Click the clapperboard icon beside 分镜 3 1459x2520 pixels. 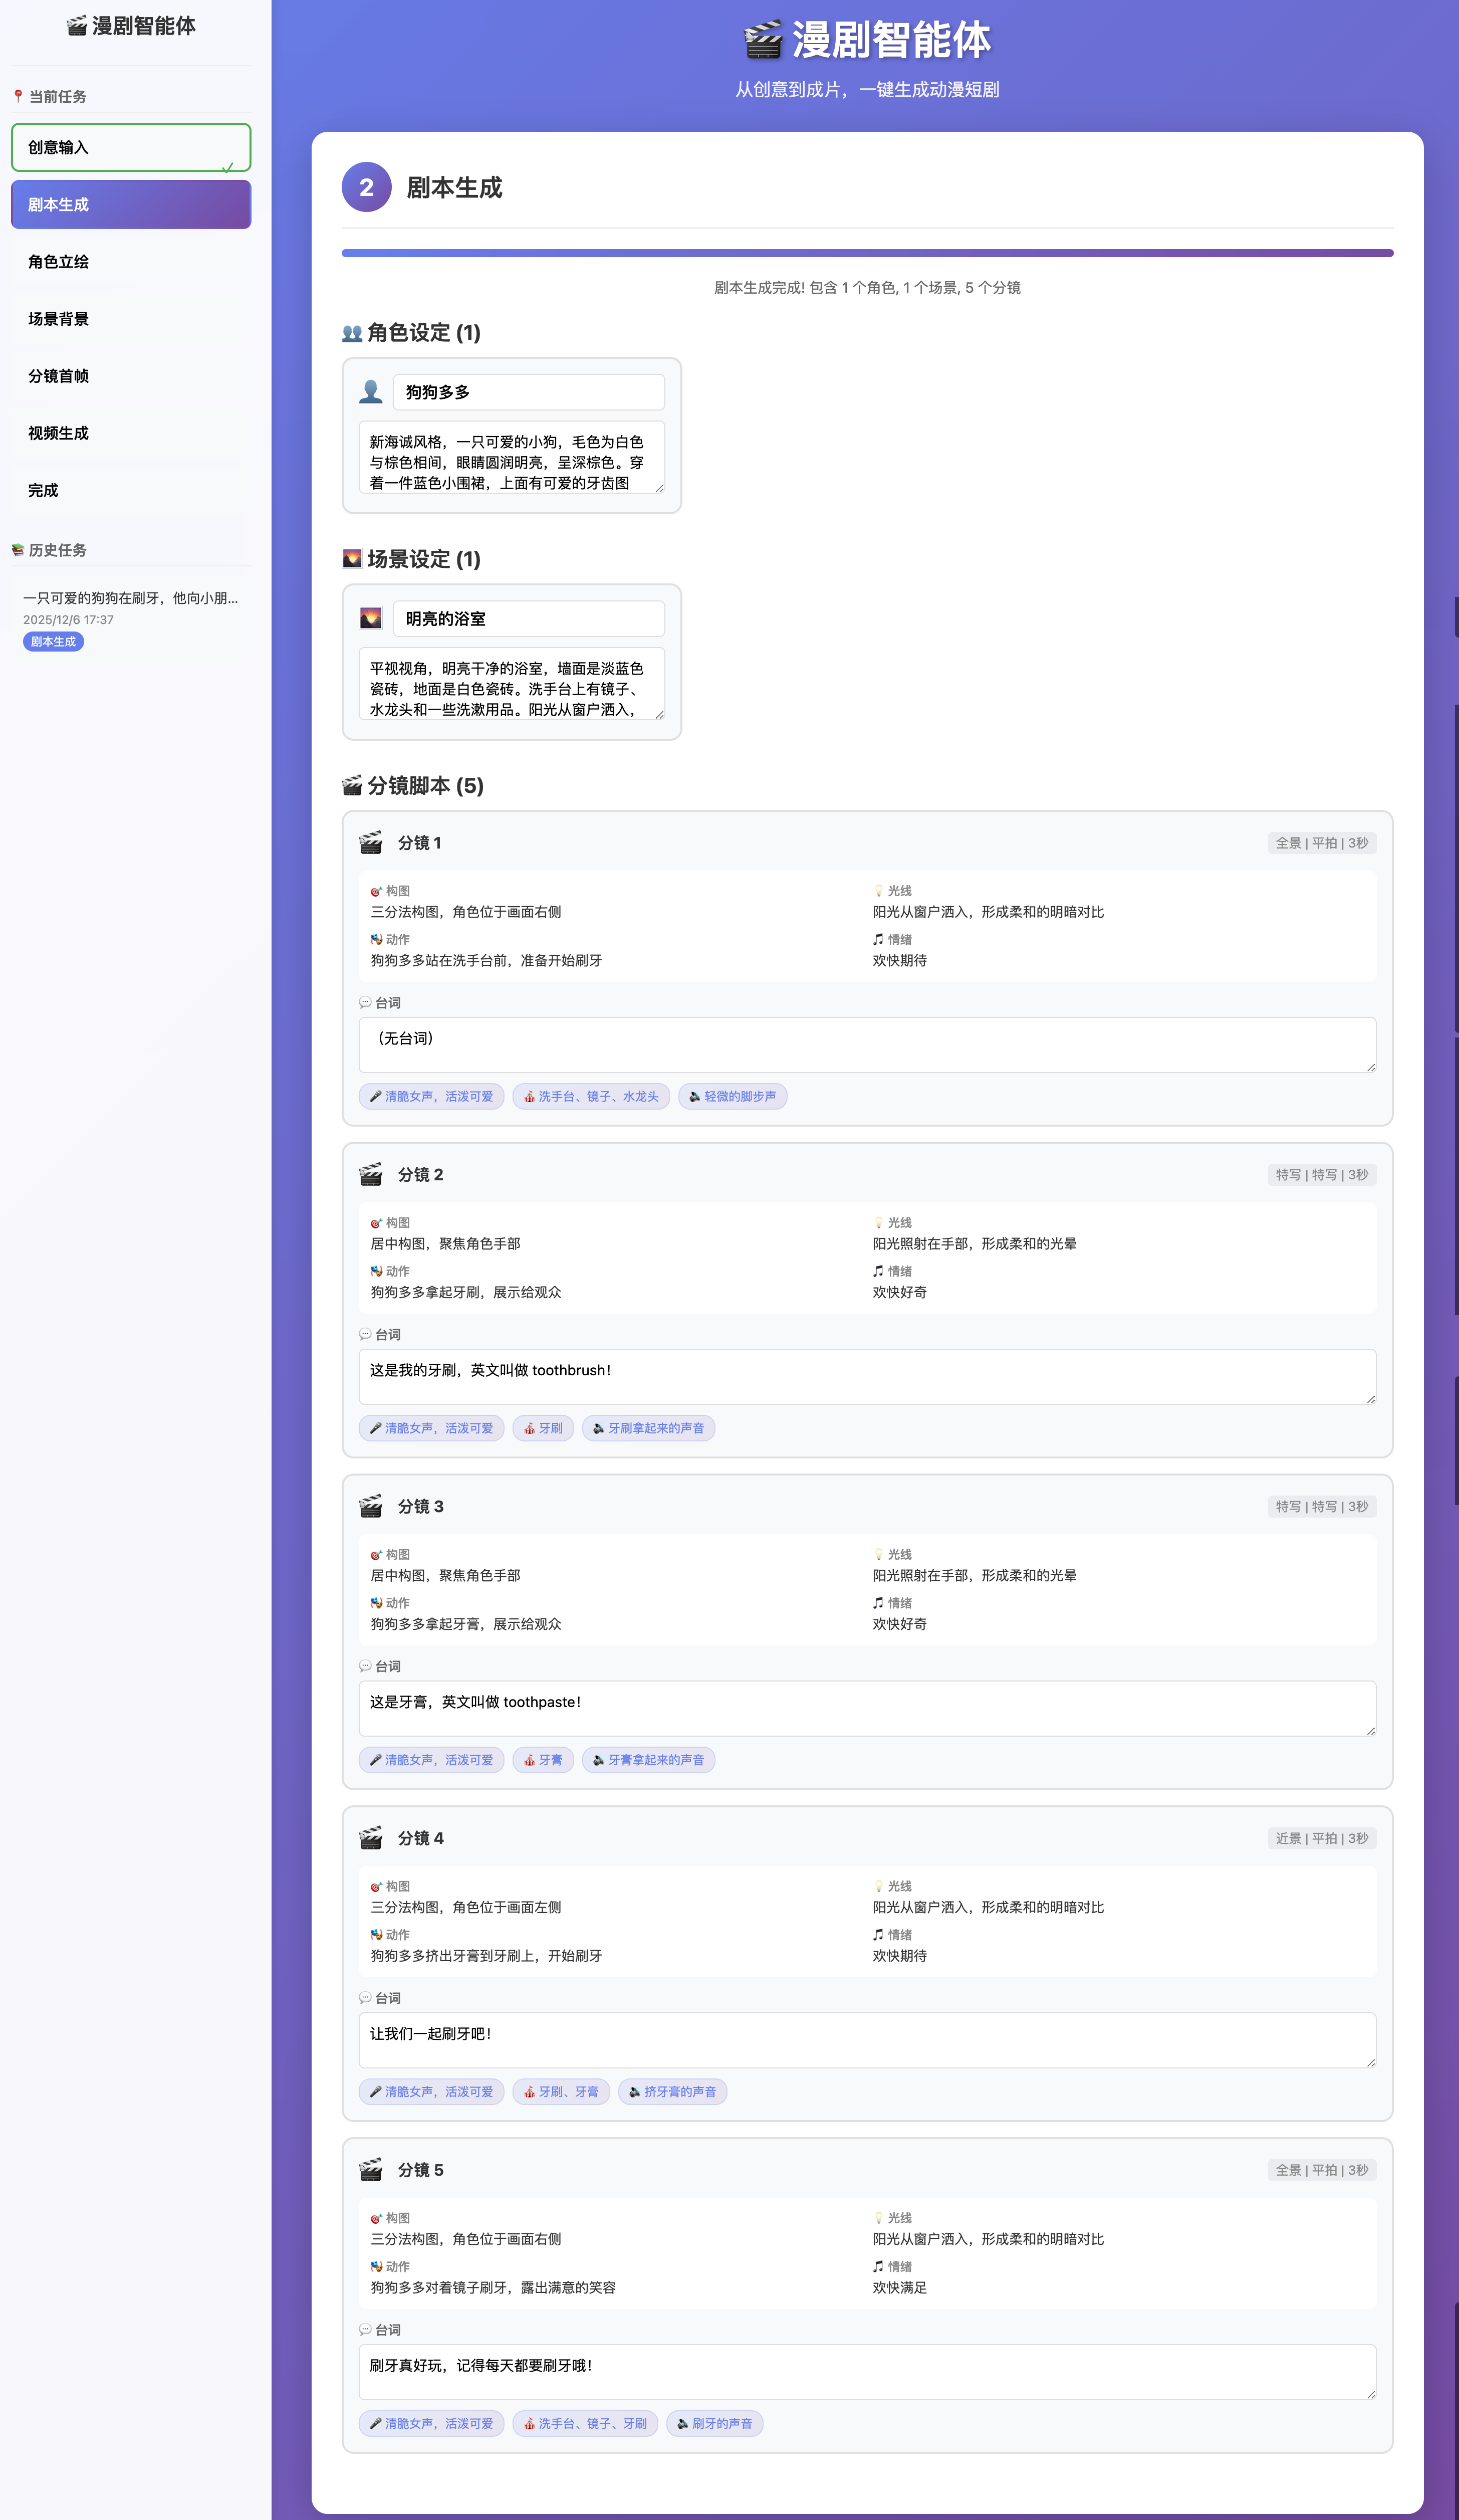(371, 1506)
